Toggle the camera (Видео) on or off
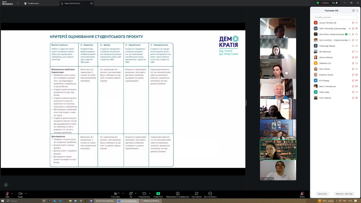Viewport: 361px width, 203px height. click(x=20, y=194)
